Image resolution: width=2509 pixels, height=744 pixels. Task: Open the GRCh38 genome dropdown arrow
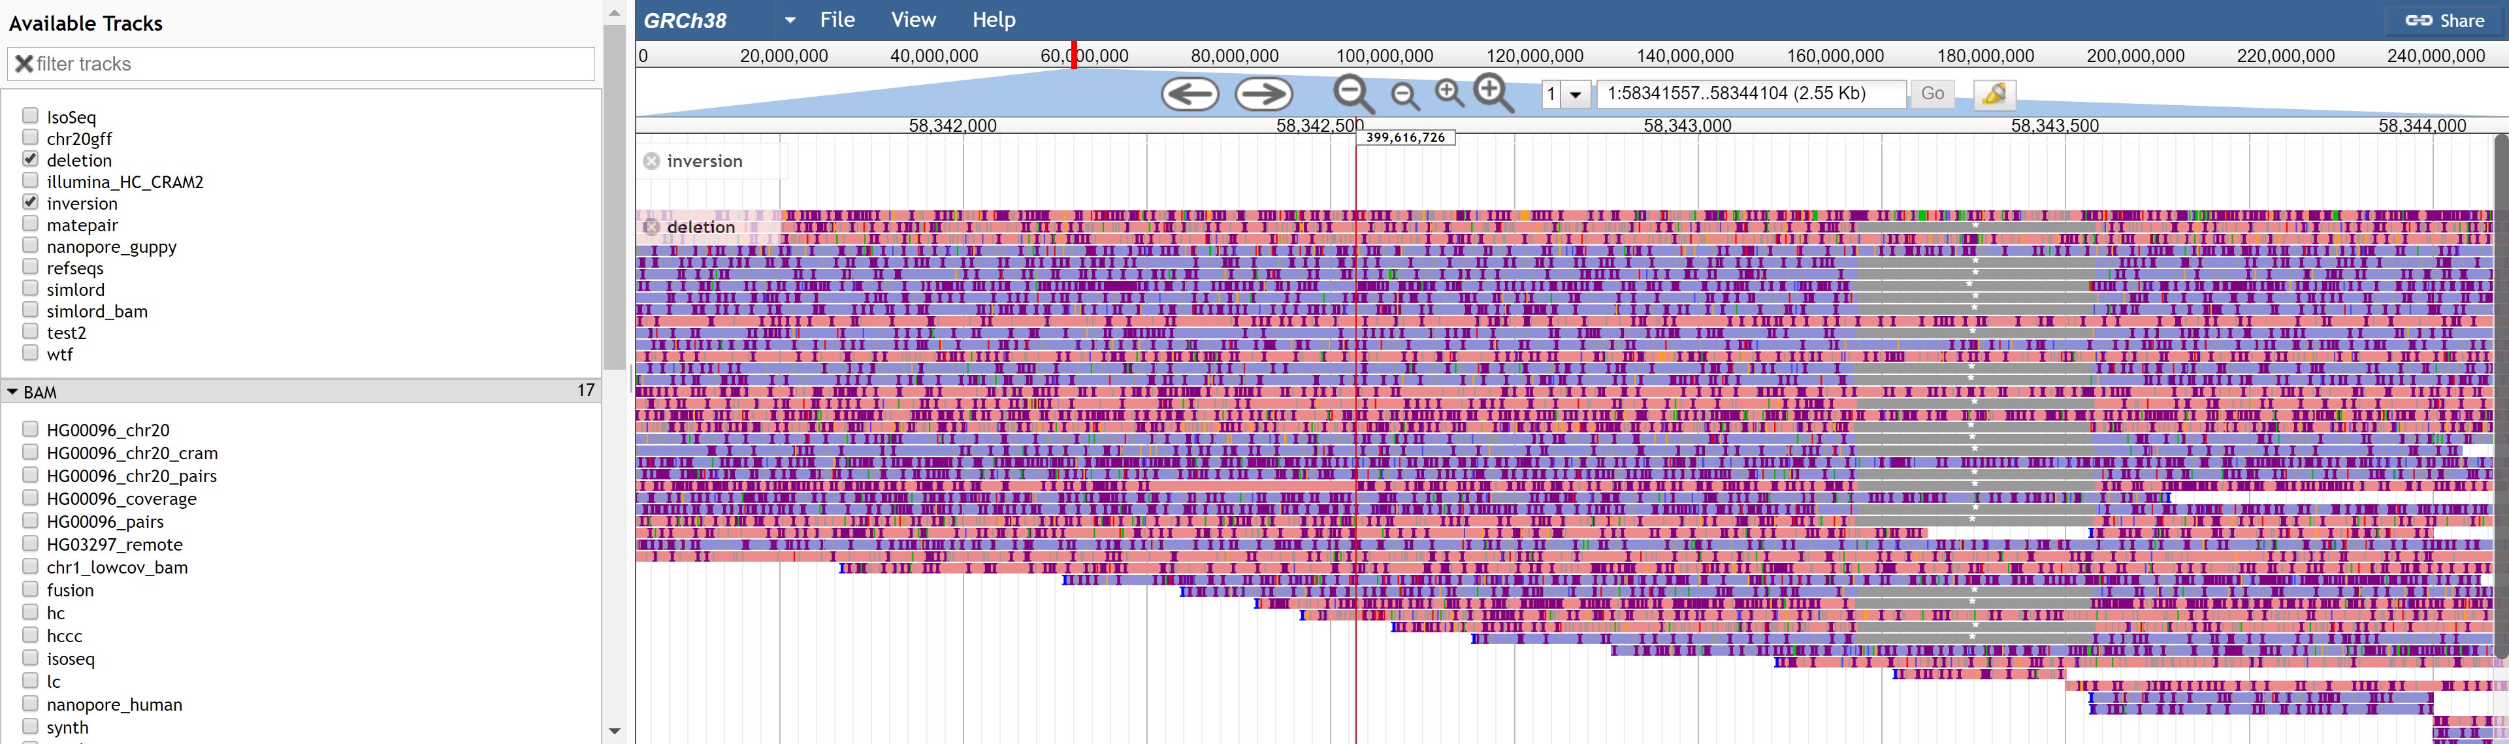coord(790,20)
